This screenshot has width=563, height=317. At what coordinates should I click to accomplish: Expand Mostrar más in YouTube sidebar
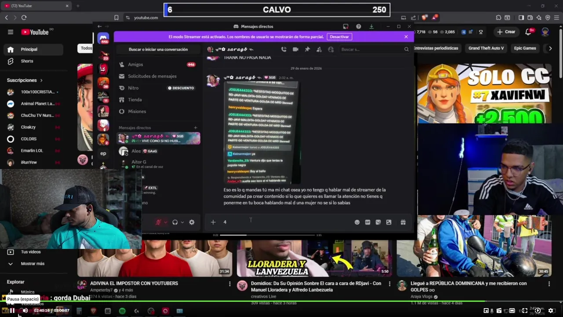point(27,264)
